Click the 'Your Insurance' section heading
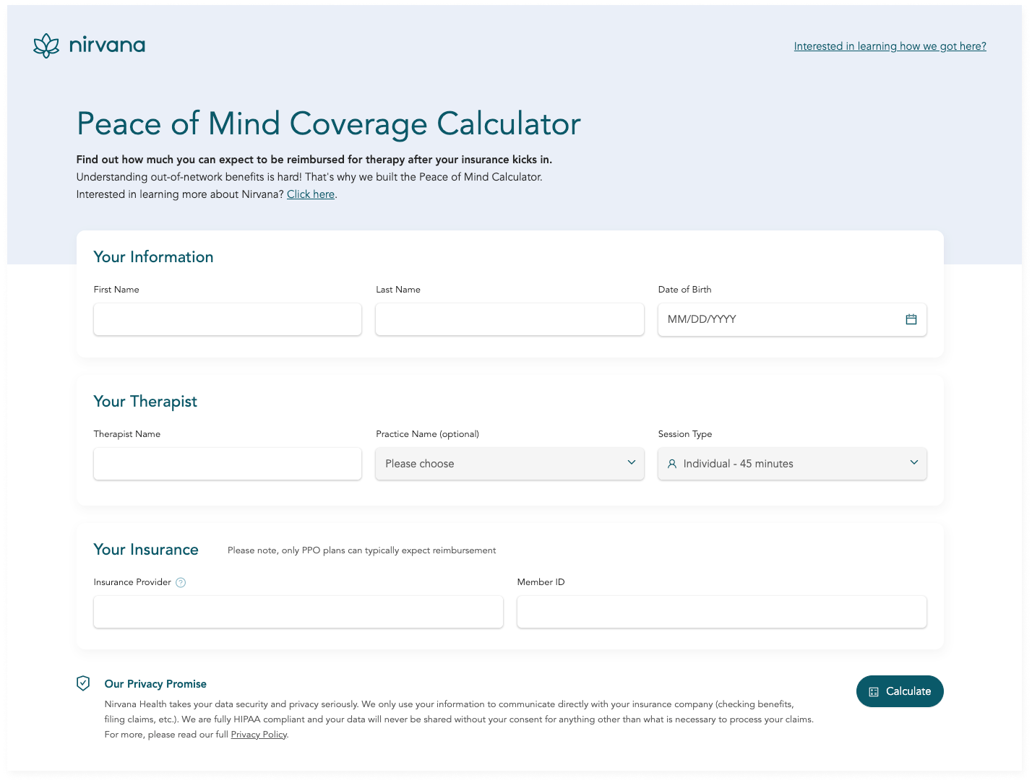Screen dimensions: 1032x783 pos(146,550)
